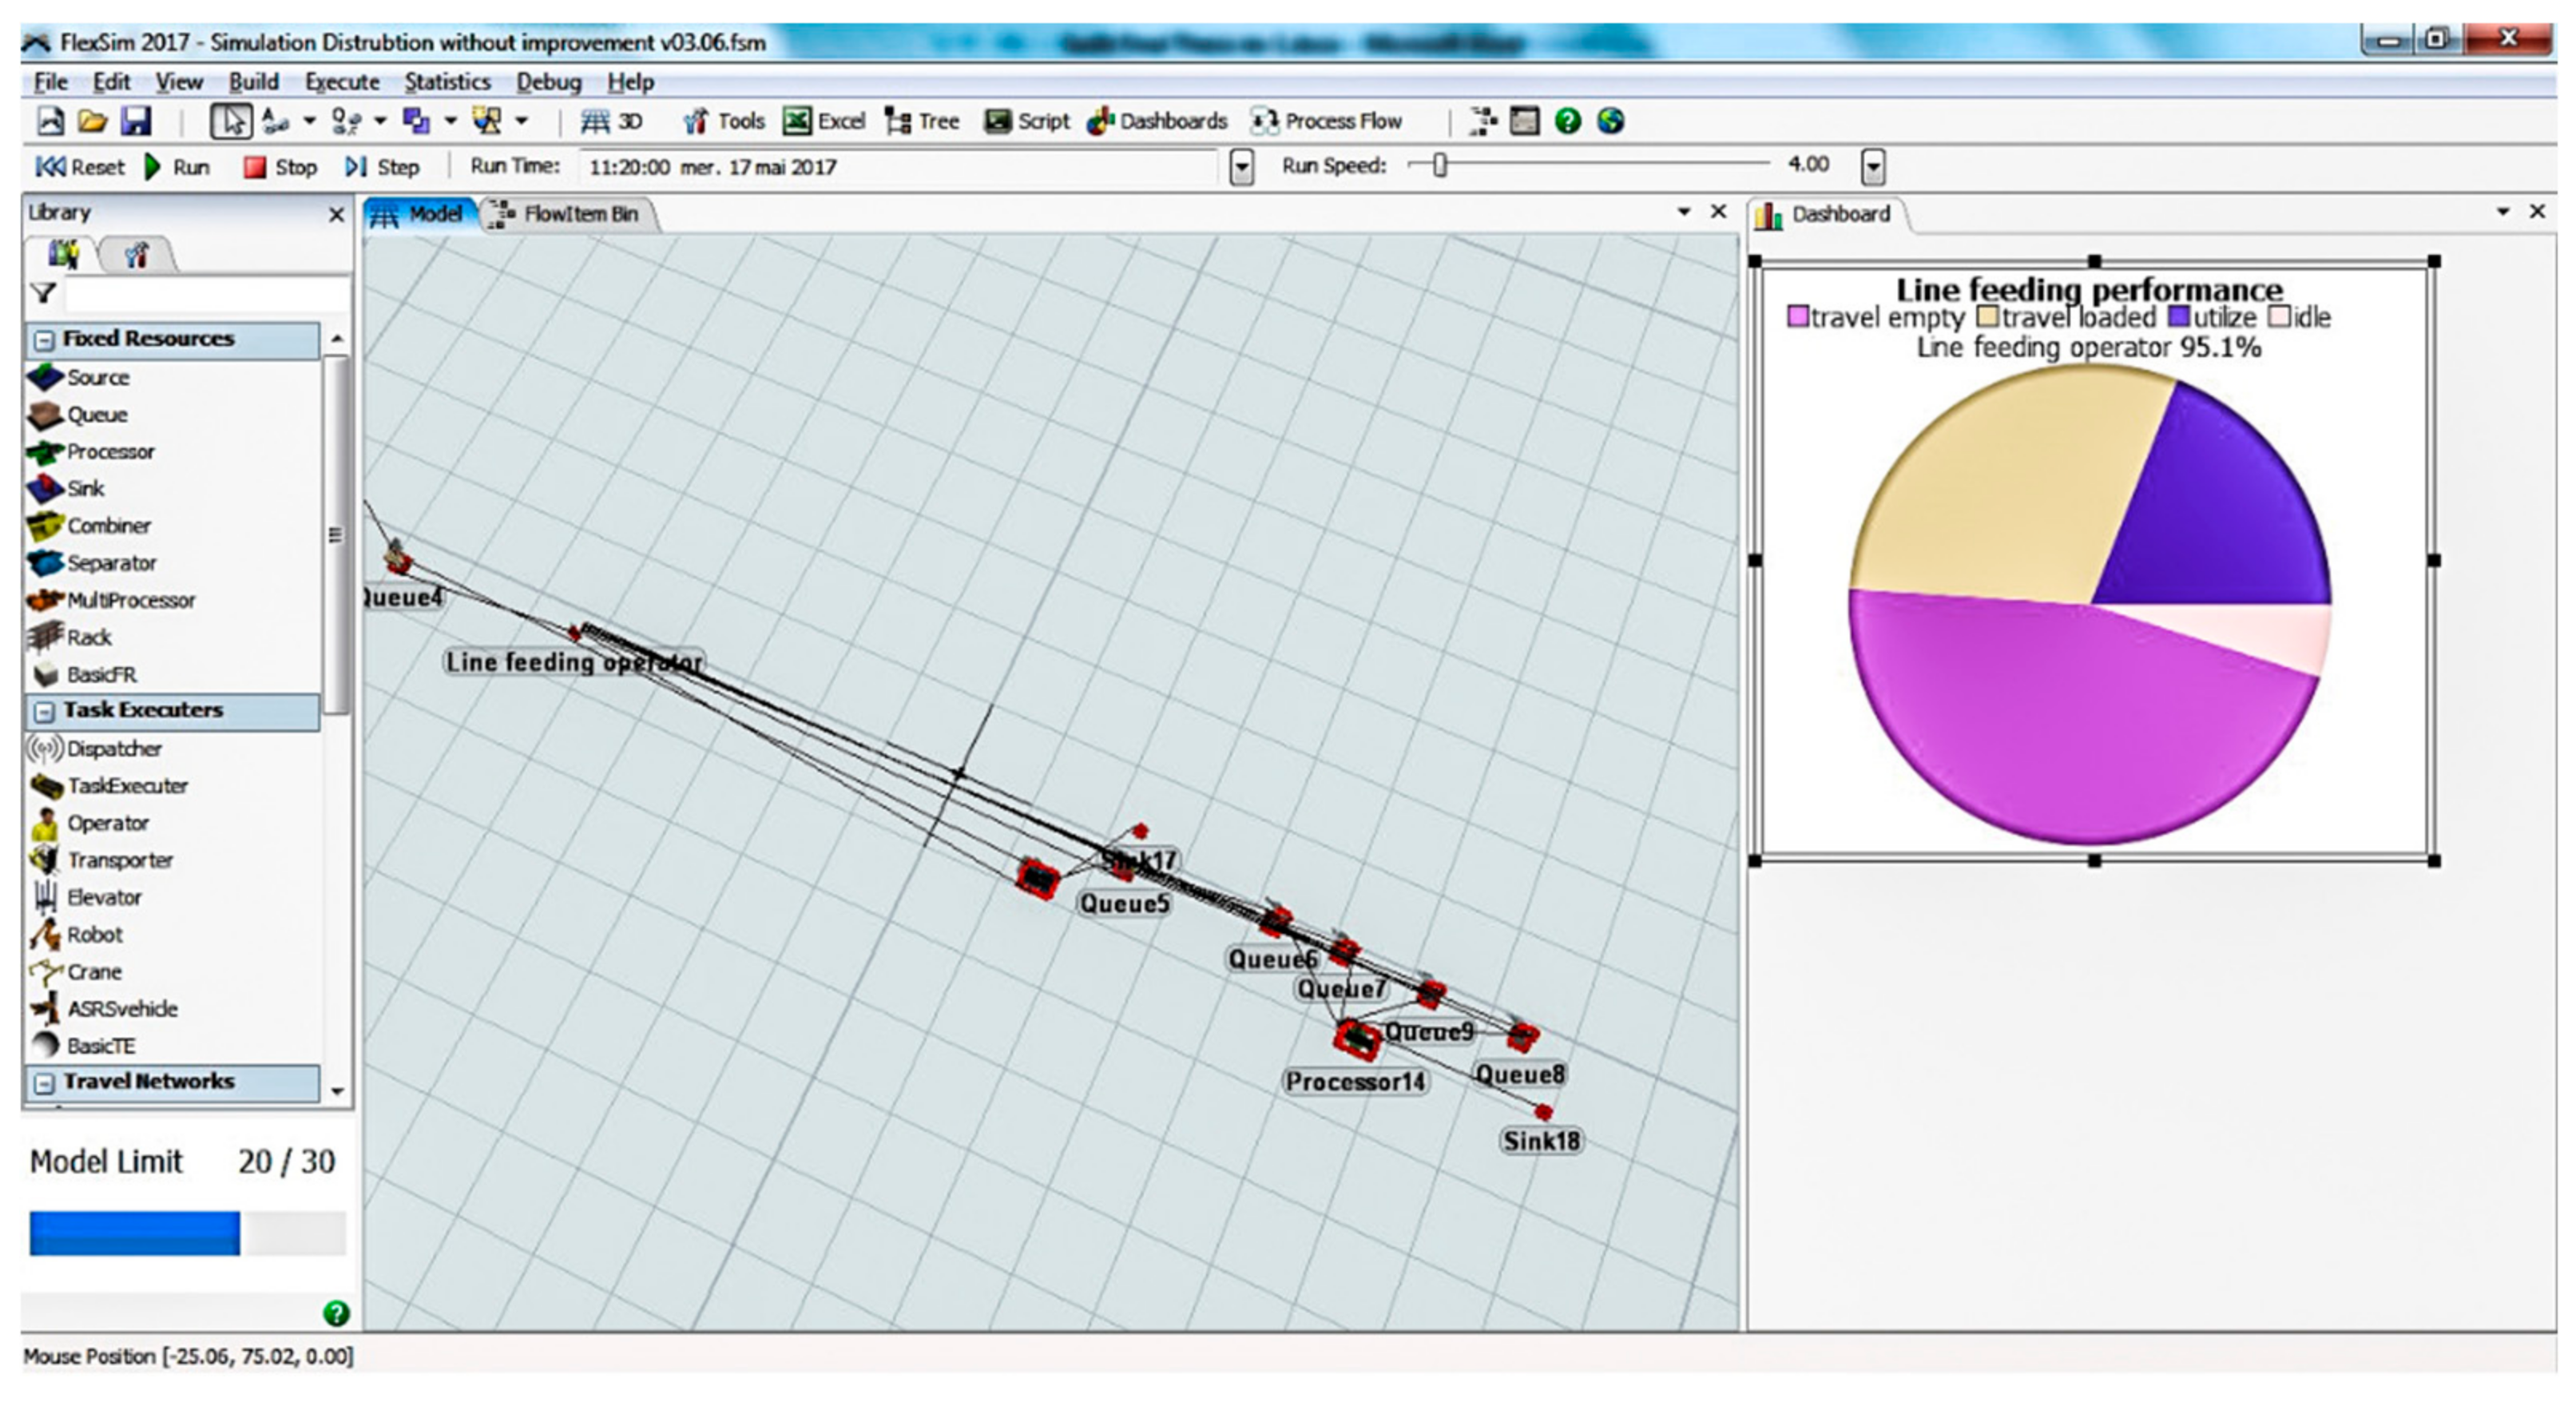Open the Run Time dropdown arrow
Screen dimensions: 2576x1402
point(1241,167)
